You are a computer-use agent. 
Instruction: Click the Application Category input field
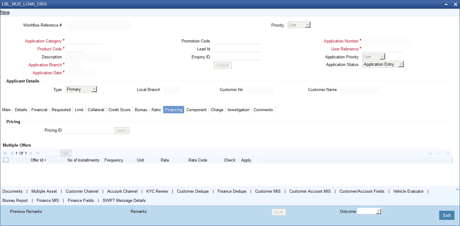pos(85,41)
